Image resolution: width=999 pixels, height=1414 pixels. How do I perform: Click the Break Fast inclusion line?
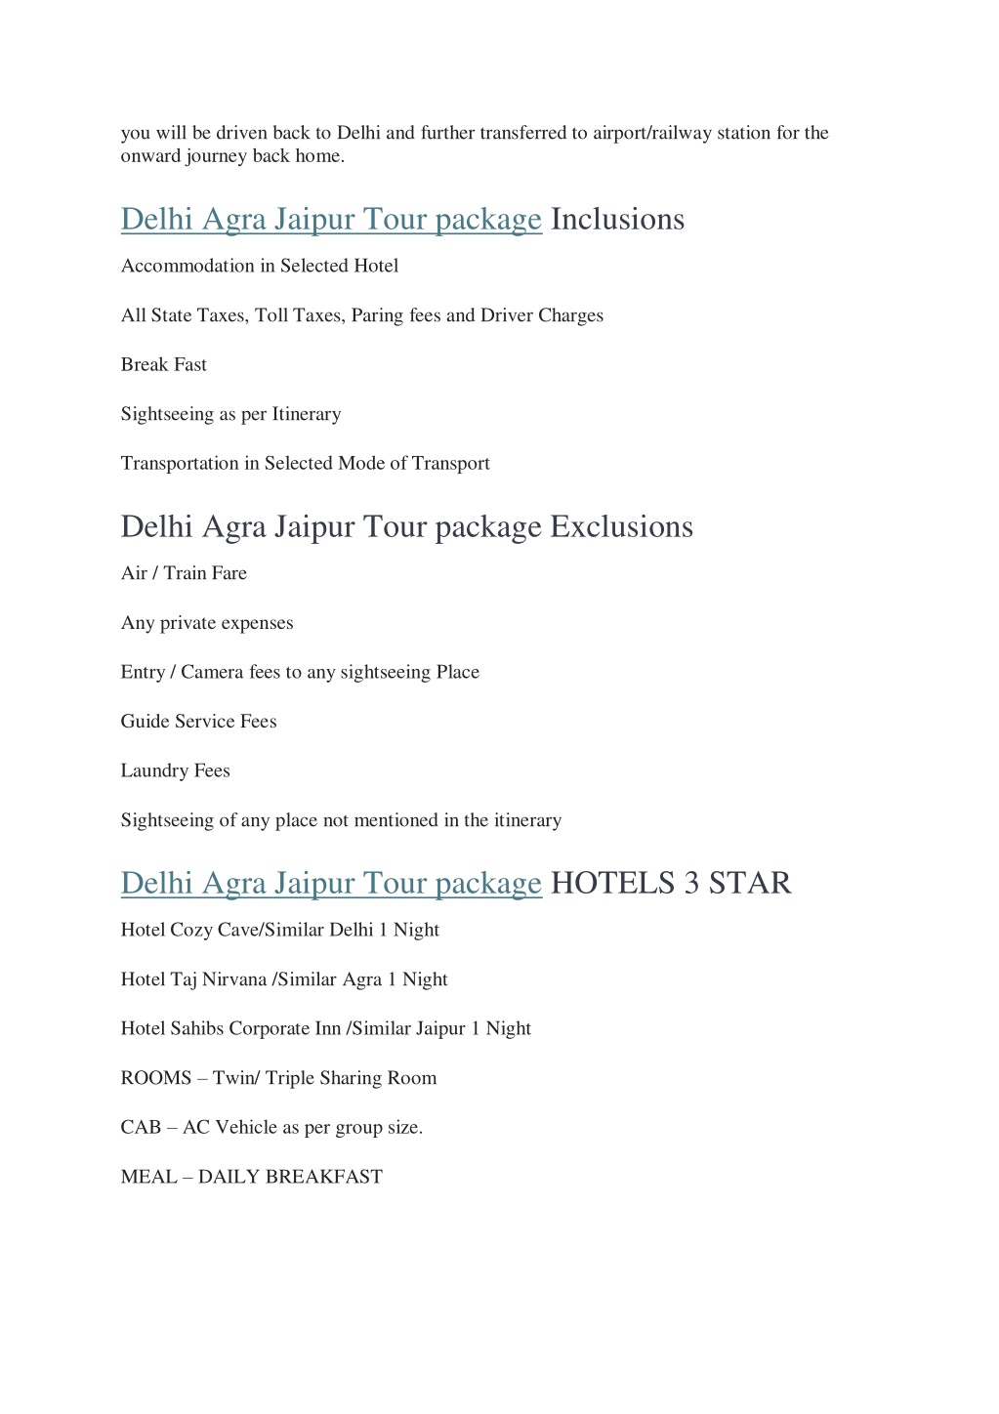164,364
